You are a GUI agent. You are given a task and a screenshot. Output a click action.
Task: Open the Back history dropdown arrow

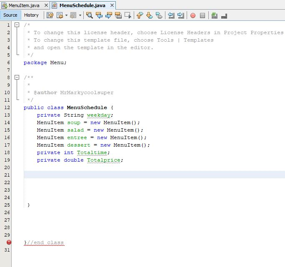tap(66, 15)
